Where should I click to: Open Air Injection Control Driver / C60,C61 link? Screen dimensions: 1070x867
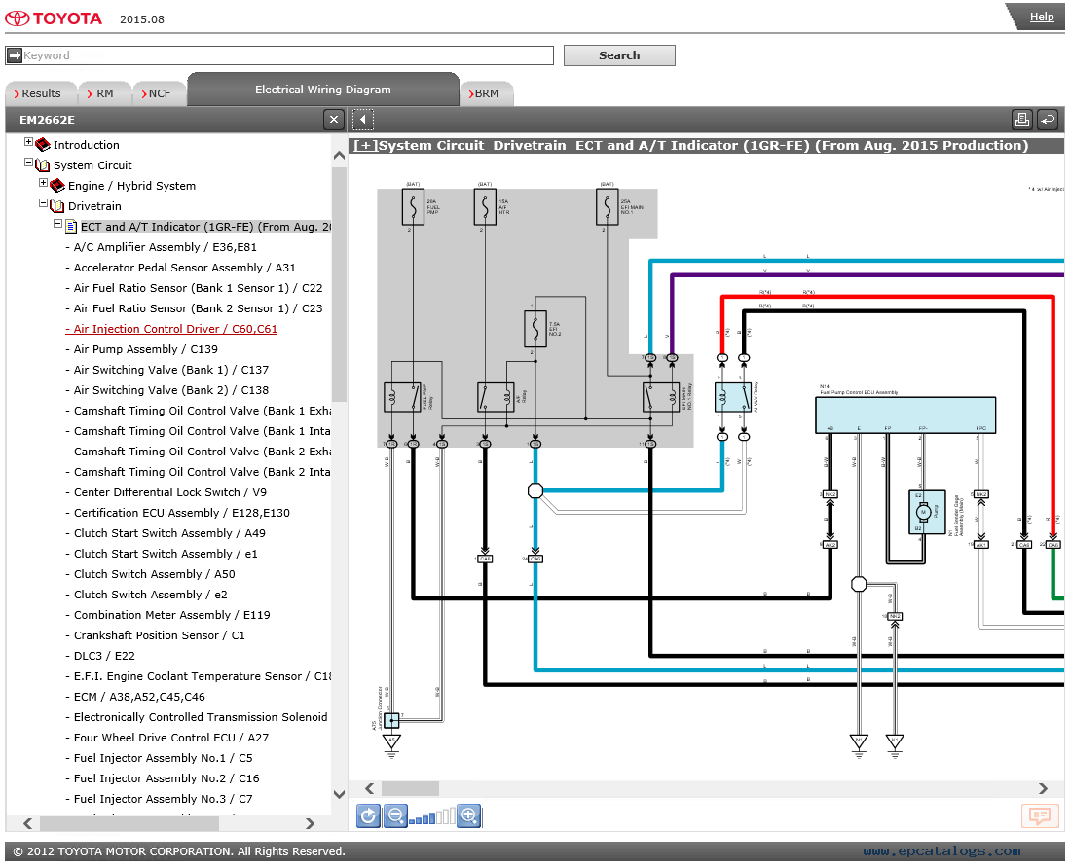[171, 329]
